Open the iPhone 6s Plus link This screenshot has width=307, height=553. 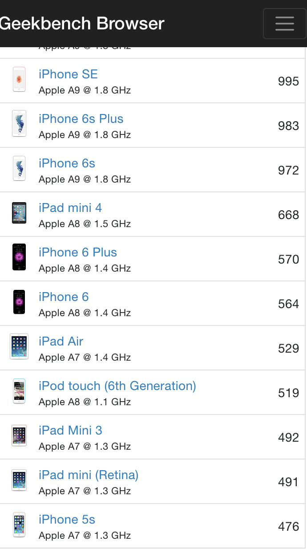click(81, 119)
